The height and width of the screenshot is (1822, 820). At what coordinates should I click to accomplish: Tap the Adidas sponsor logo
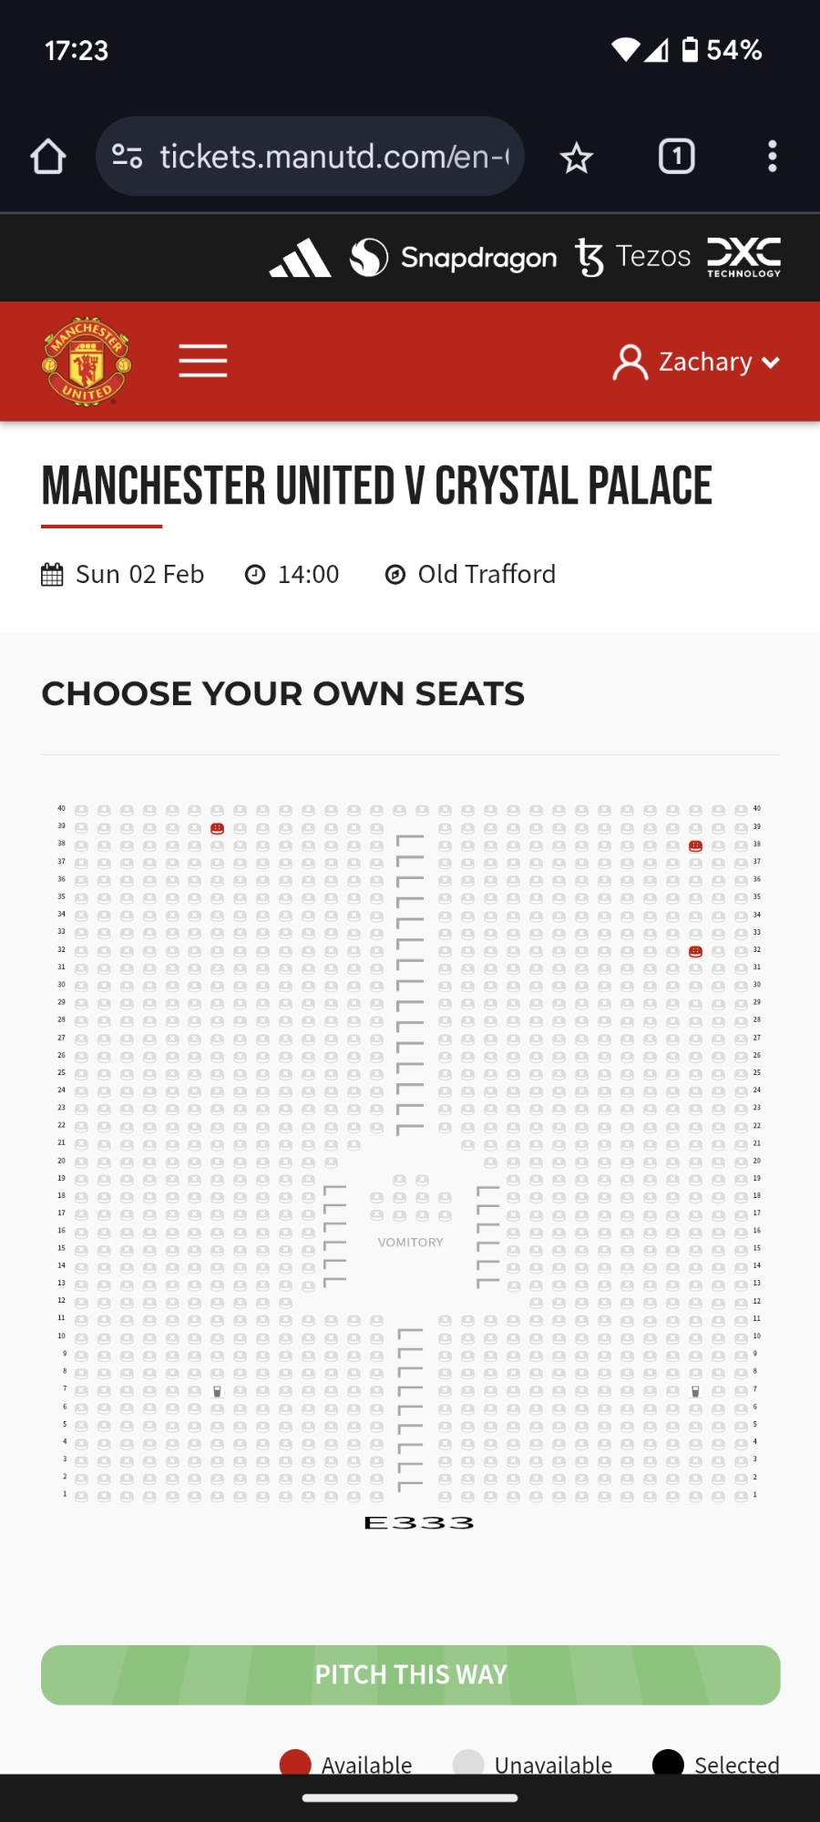point(301,258)
